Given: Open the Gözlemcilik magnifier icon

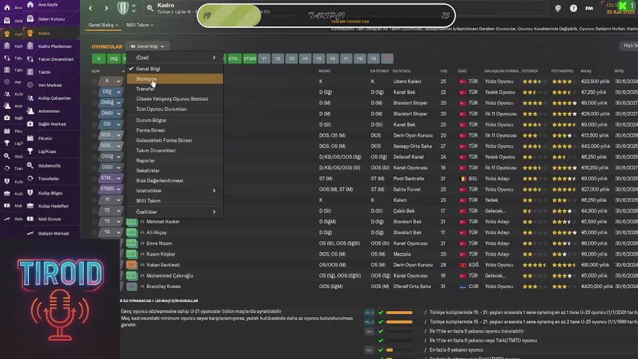Looking at the screenshot, I should tap(30, 166).
